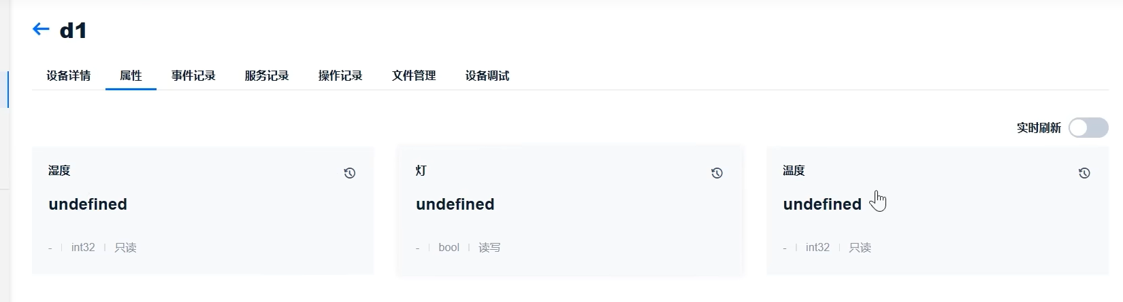The image size is (1123, 302).
Task: Open history for the 湿度 property
Action: [x=350, y=173]
